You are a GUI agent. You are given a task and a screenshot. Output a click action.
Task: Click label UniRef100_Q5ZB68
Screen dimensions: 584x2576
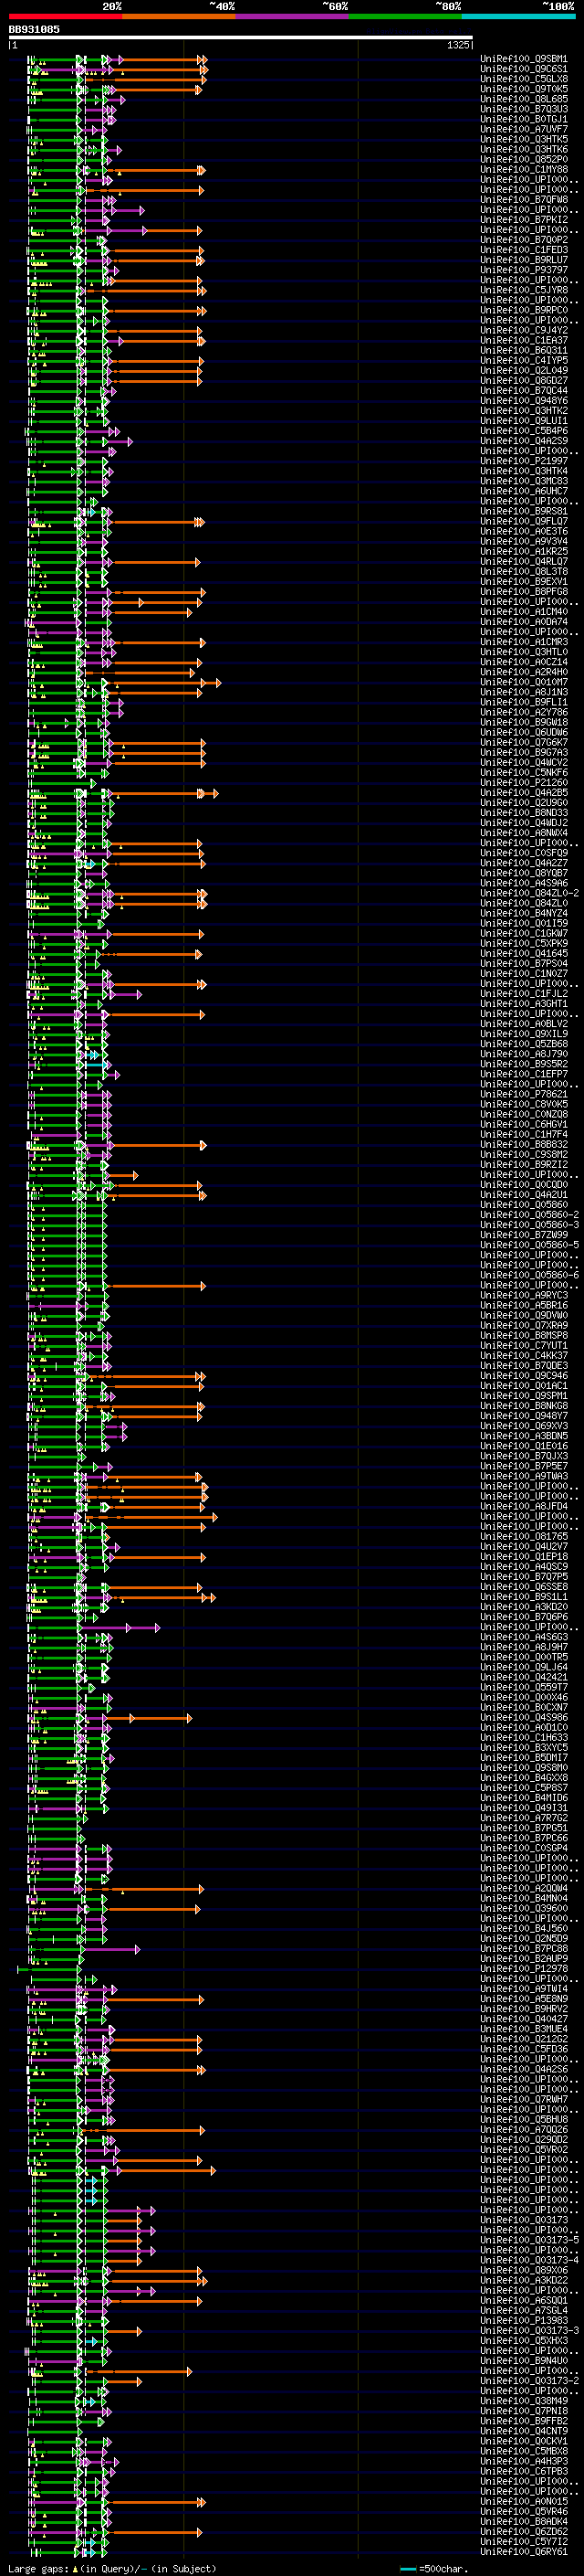(x=524, y=1044)
